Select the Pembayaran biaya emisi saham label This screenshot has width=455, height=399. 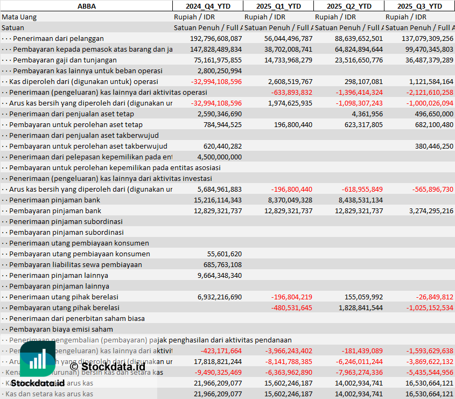(x=61, y=329)
